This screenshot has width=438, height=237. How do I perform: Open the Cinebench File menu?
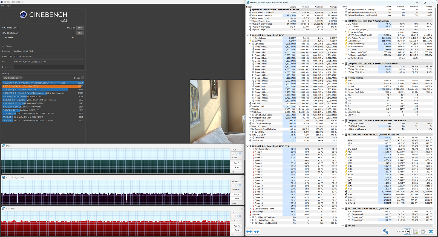tap(3, 6)
